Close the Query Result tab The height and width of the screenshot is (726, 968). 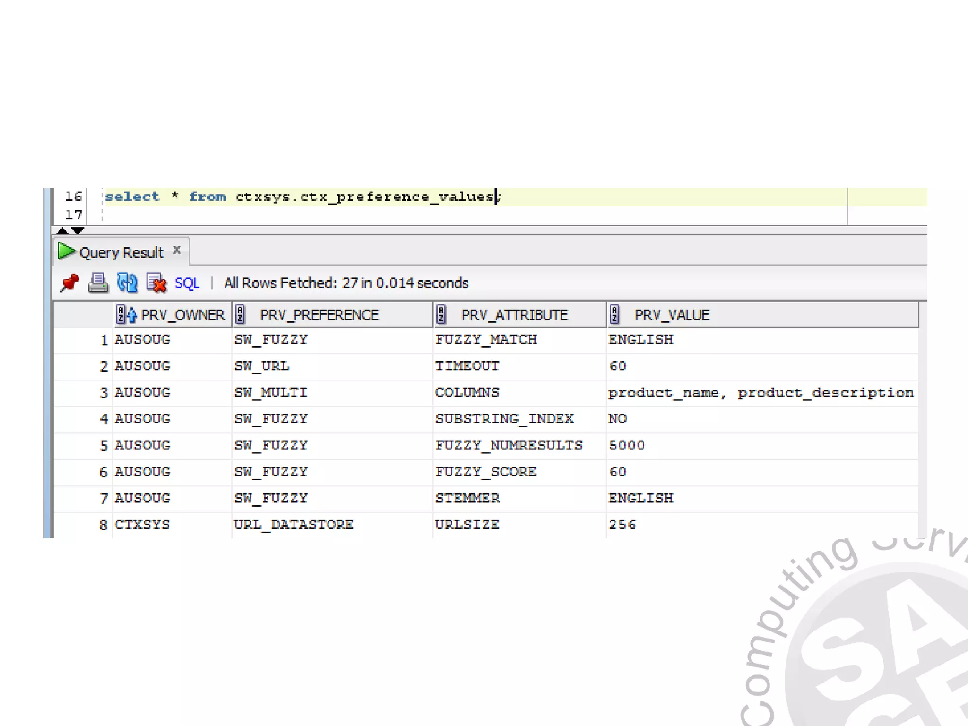(177, 250)
